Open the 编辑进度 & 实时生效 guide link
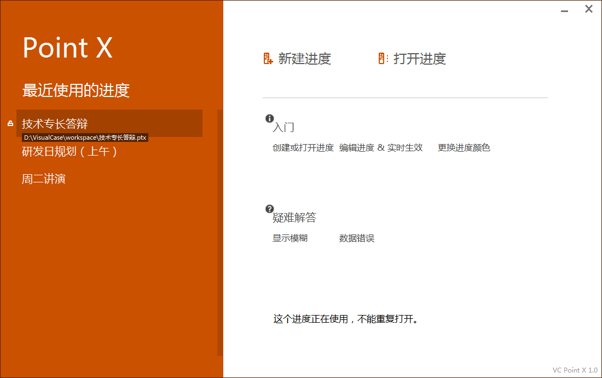The image size is (602, 378). coord(381,148)
